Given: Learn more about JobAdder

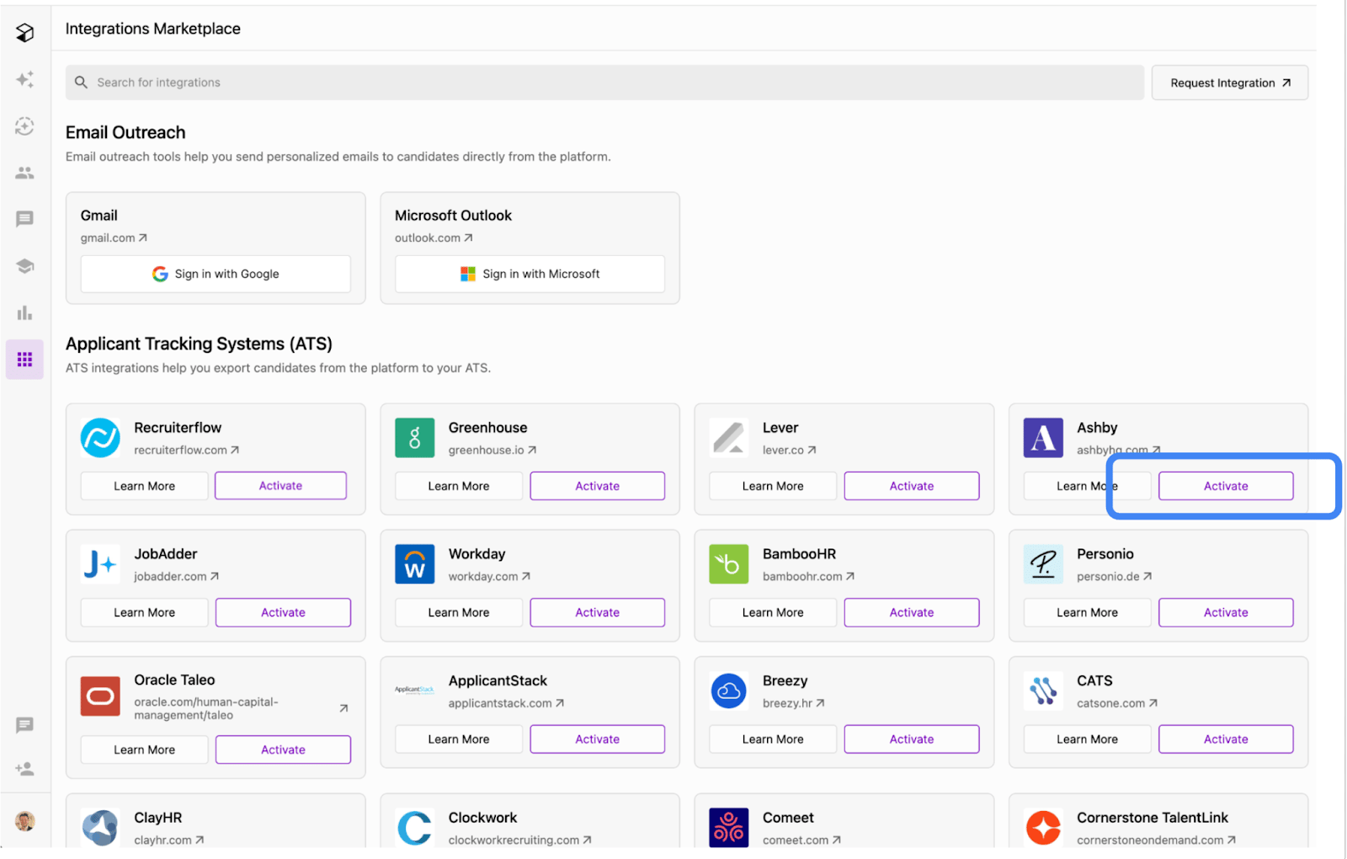Looking at the screenshot, I should tap(145, 612).
